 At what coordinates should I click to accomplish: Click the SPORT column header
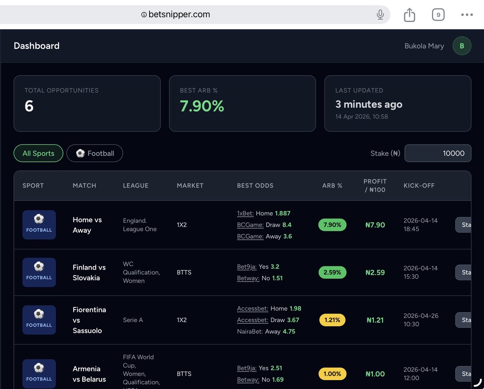pyautogui.click(x=33, y=186)
